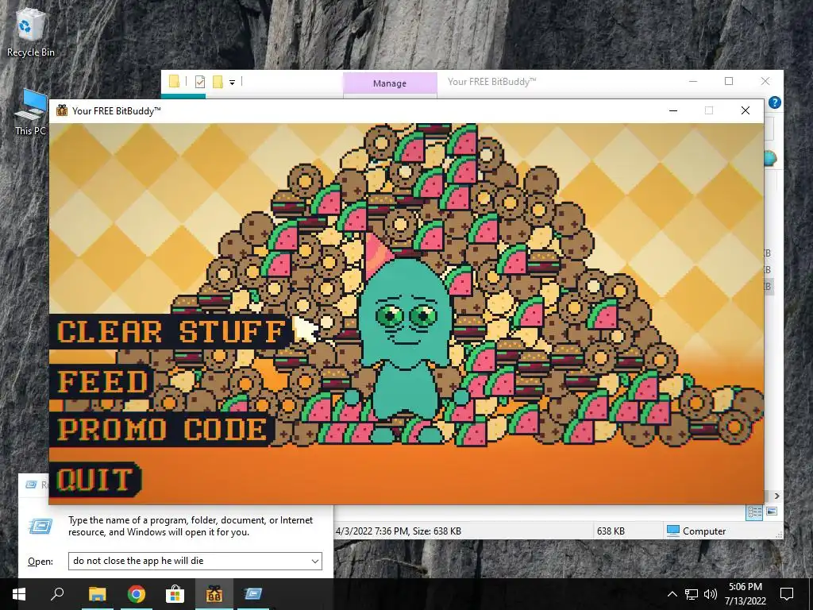813x610 pixels.
Task: Minimize the BitBuddy game window
Action: 673,110
